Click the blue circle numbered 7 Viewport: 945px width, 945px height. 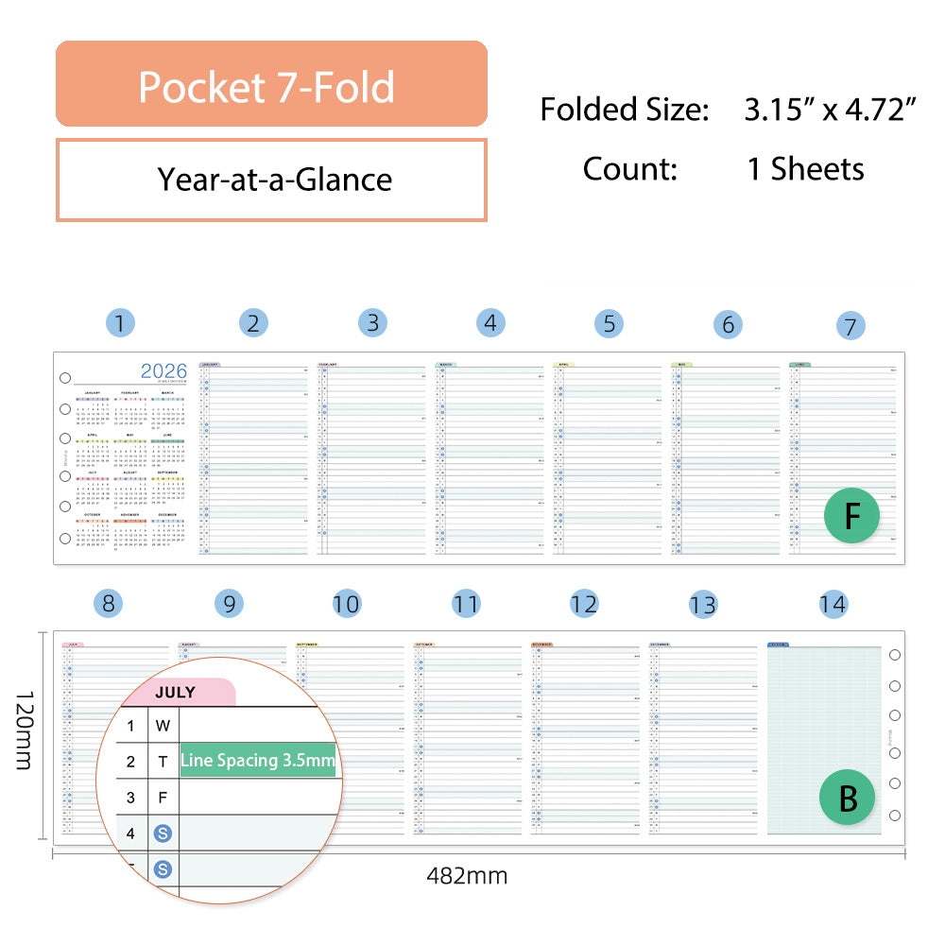[850, 327]
